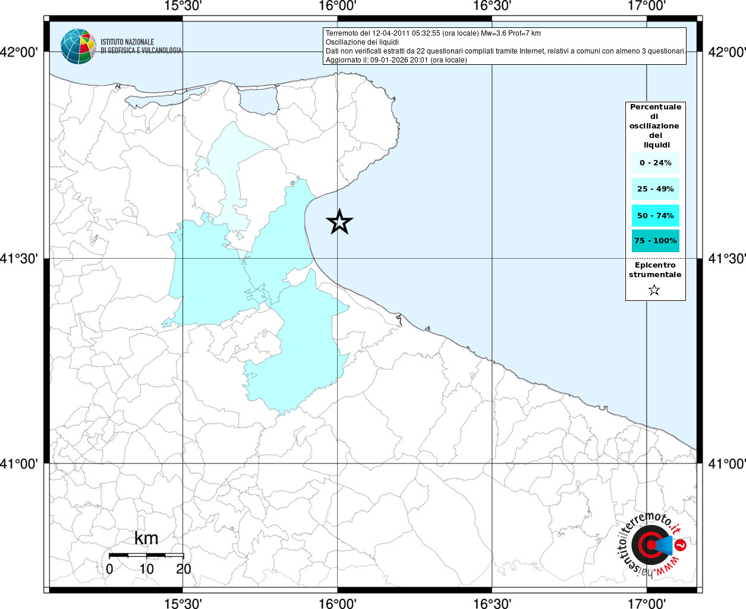746x609 pixels.
Task: Click the 41°30' label on right axis
Action: [x=726, y=259]
